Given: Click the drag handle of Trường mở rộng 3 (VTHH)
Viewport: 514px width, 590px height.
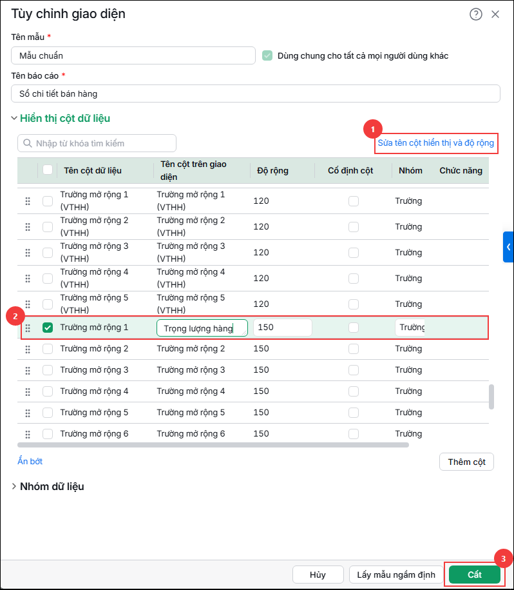Looking at the screenshot, I should [28, 253].
